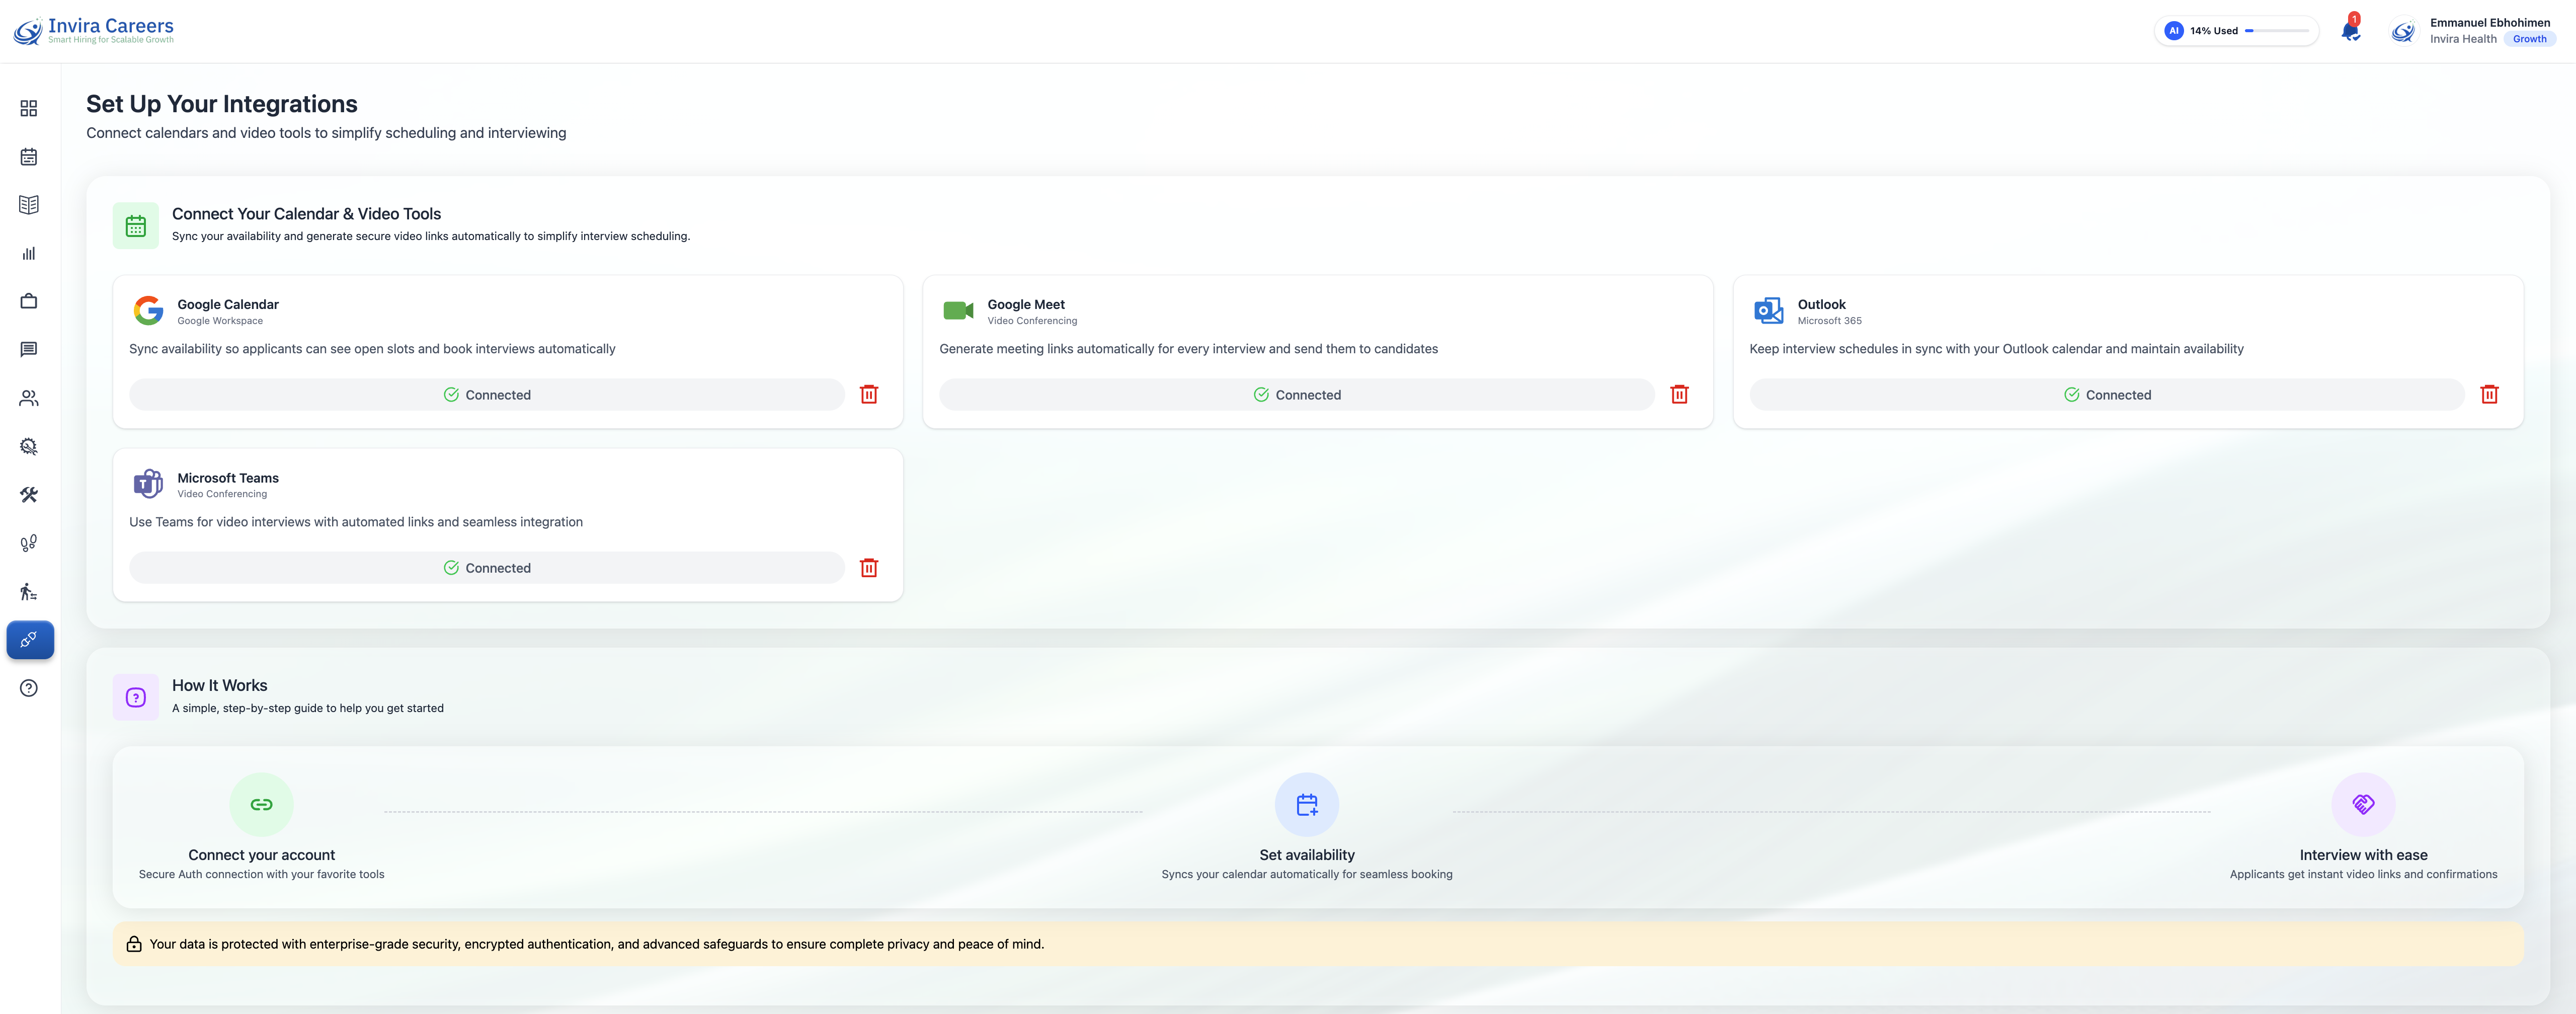Click the Outlook logo
The width and height of the screenshot is (2576, 1014).
click(1769, 311)
